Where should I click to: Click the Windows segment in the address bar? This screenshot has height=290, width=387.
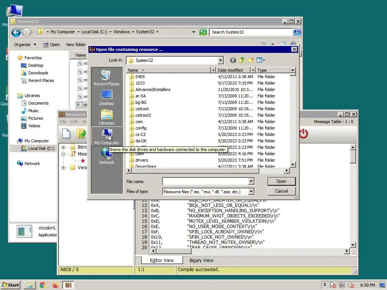[121, 32]
